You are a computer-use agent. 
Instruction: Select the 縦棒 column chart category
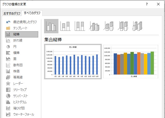pyautogui.click(x=22, y=34)
